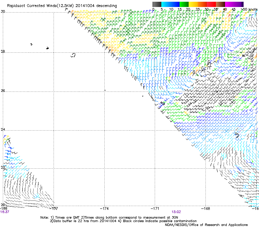Click the small island outline near 28N -176
Screen dimensions: 259x227
pyautogui.click(x=73, y=55)
